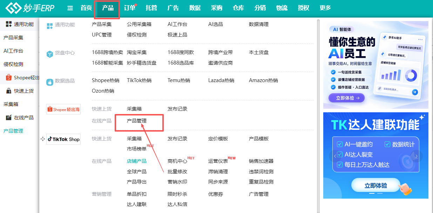
Task: Open 运营仪表 link
Action: pos(218,161)
